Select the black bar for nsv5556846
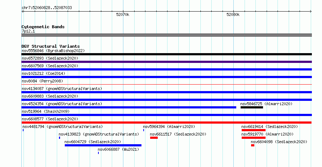322x167 pixels. click(166, 54)
